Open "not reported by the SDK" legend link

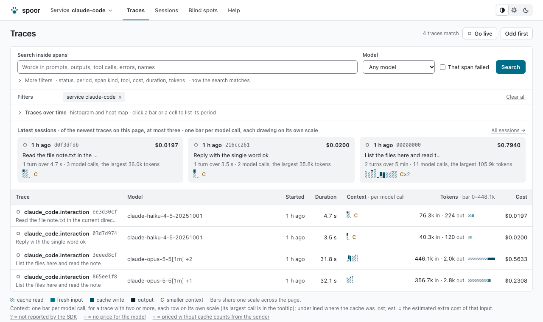tap(43, 317)
